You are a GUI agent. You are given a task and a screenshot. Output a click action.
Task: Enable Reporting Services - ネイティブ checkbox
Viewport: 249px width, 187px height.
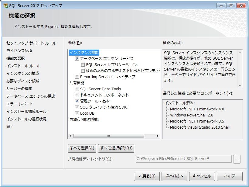[x=77, y=77]
